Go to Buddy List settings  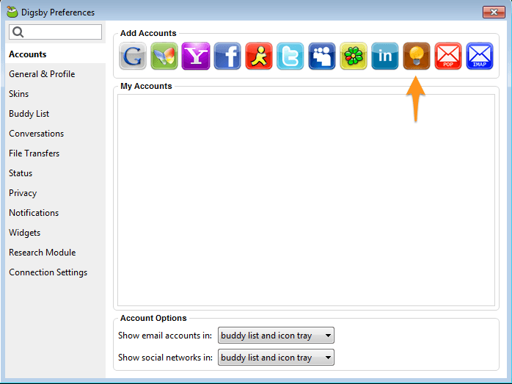(x=29, y=114)
